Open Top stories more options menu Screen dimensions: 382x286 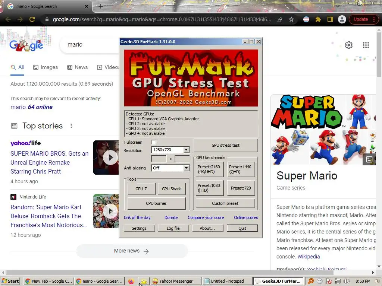coord(71,126)
